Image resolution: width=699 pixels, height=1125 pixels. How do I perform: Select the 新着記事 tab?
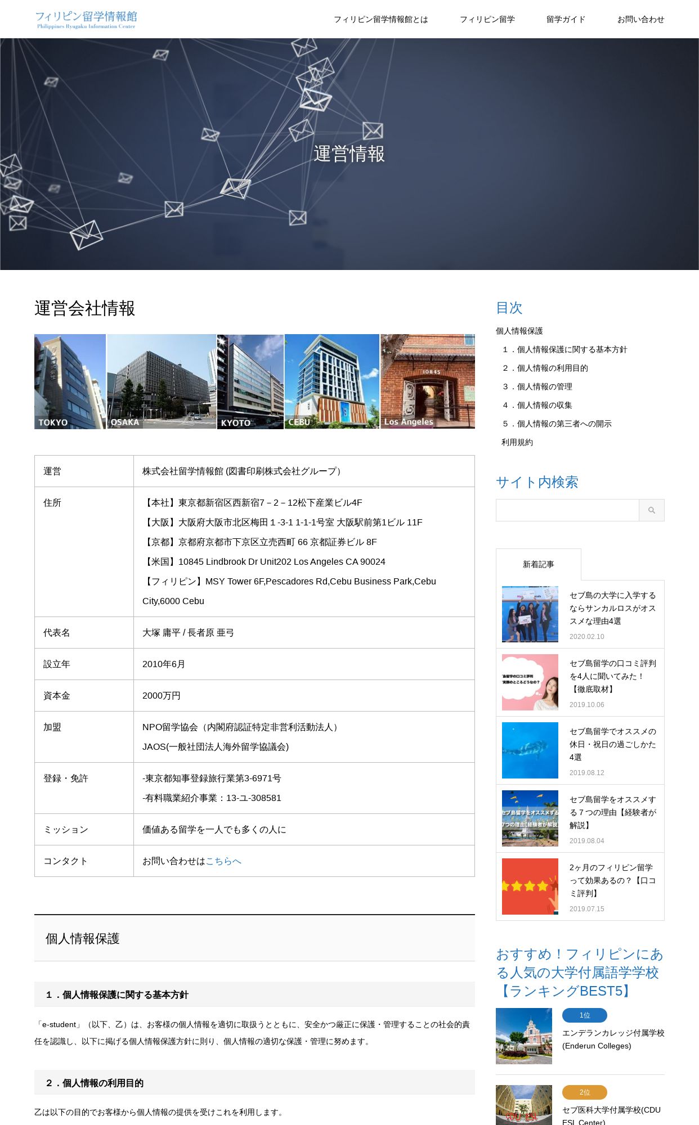(539, 564)
